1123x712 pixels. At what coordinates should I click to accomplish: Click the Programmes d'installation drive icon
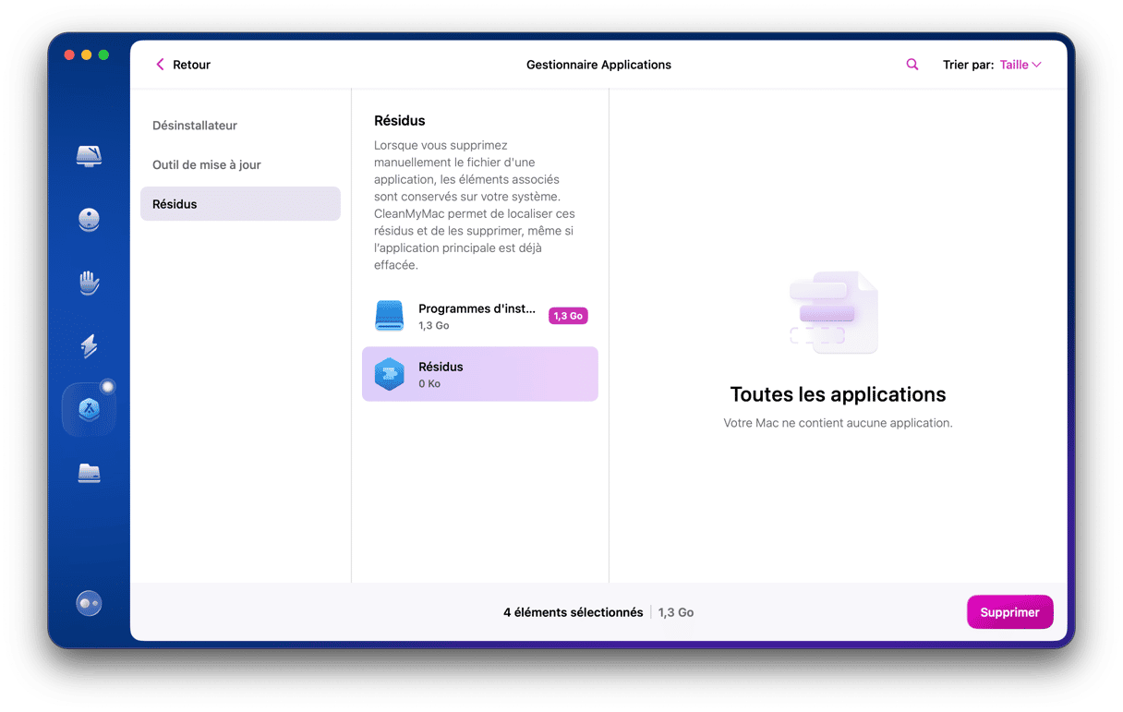click(x=390, y=316)
